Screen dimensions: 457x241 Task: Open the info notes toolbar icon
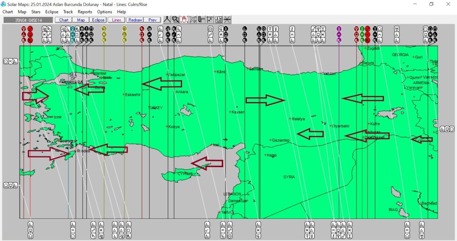coord(219,20)
